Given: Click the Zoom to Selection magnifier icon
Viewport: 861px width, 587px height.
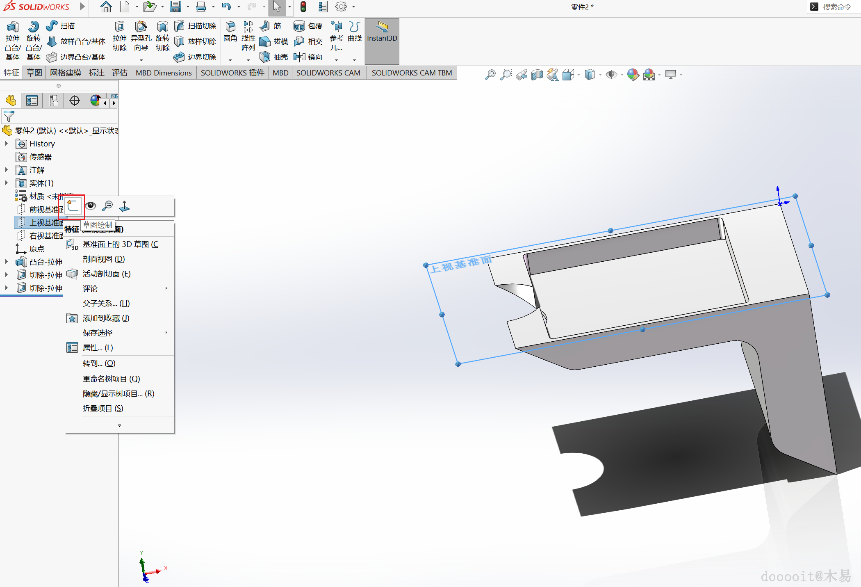Looking at the screenshot, I should 107,206.
